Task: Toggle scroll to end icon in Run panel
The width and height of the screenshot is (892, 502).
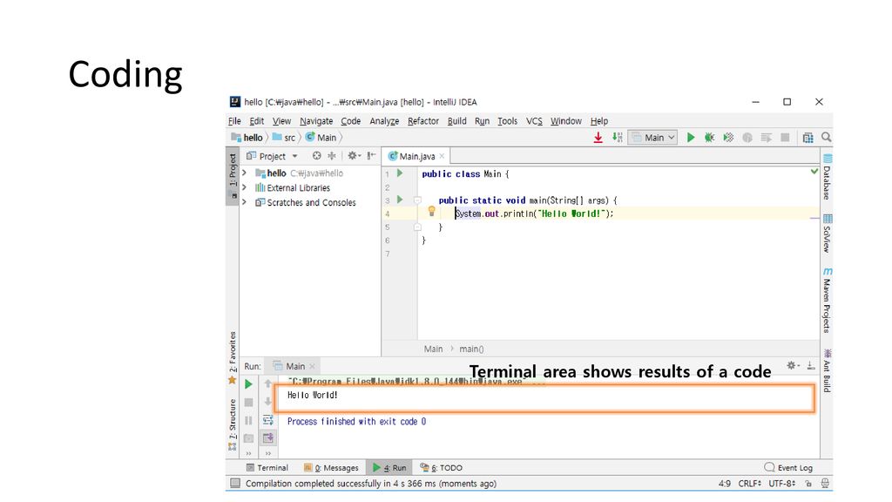Action: point(268,438)
